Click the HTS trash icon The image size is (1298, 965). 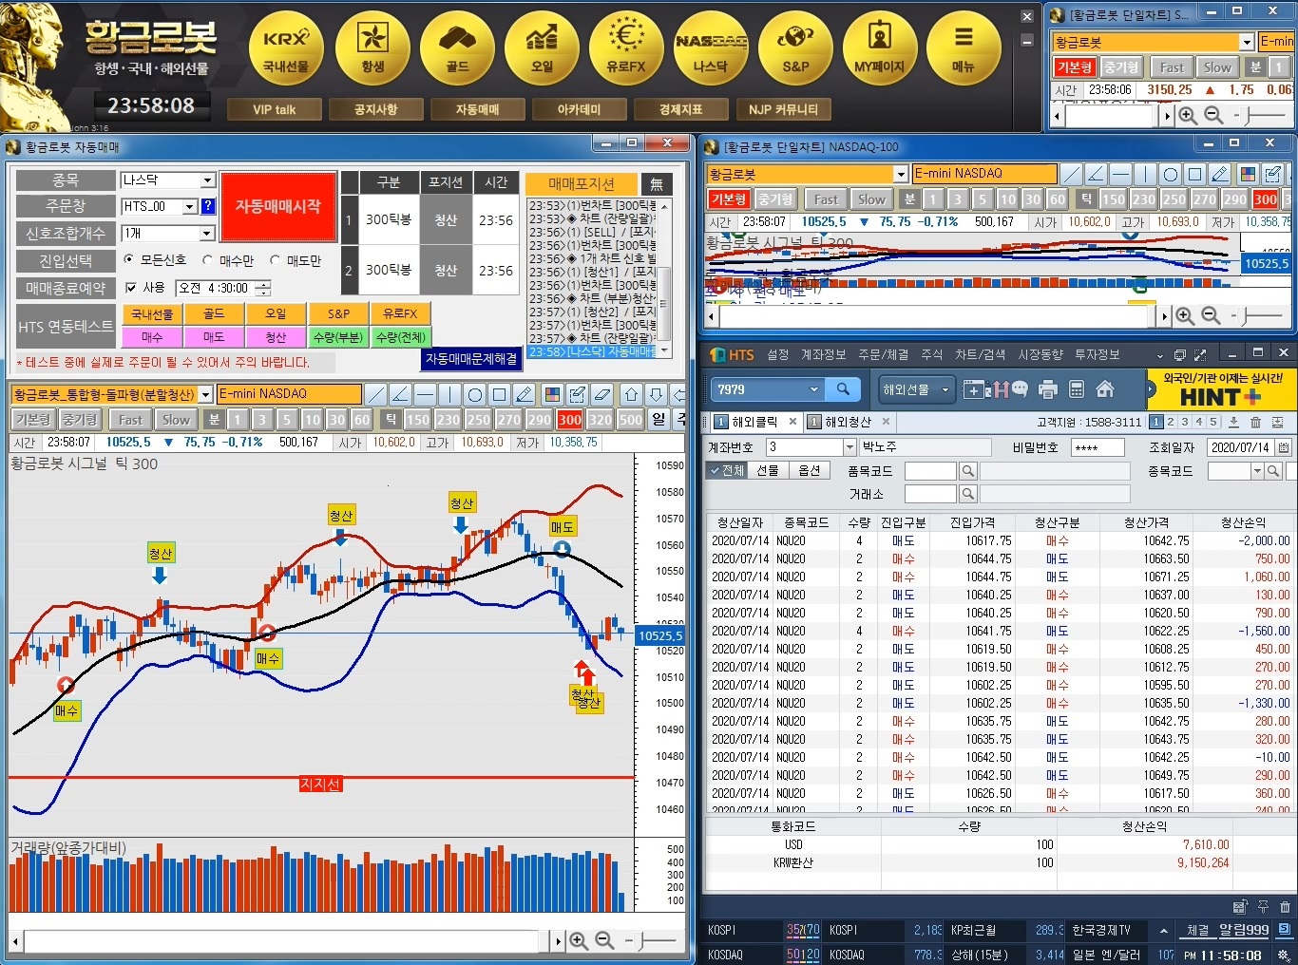pos(1255,423)
